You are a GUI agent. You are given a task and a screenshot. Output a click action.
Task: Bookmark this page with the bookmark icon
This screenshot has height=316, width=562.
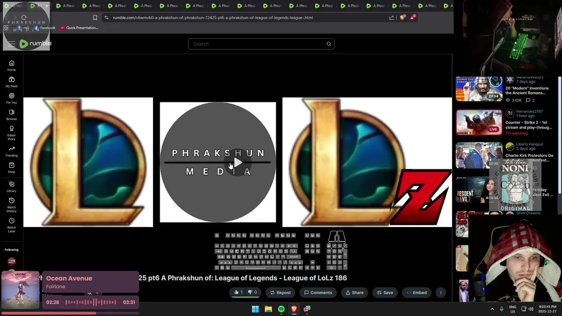(x=95, y=18)
